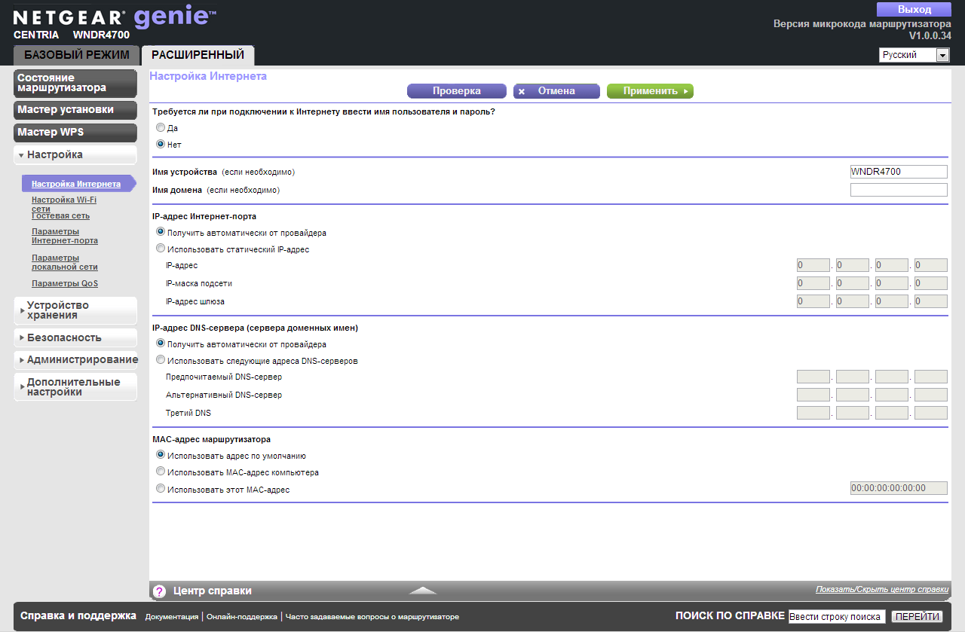Switch to the 'БАЗОВЫЙ РЕЖИМ' tab
The height and width of the screenshot is (632, 965).
77,55
